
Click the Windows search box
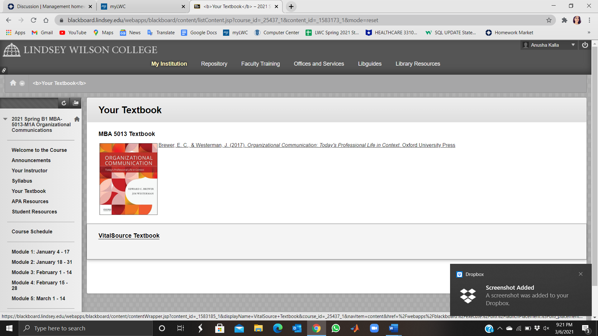(86, 328)
